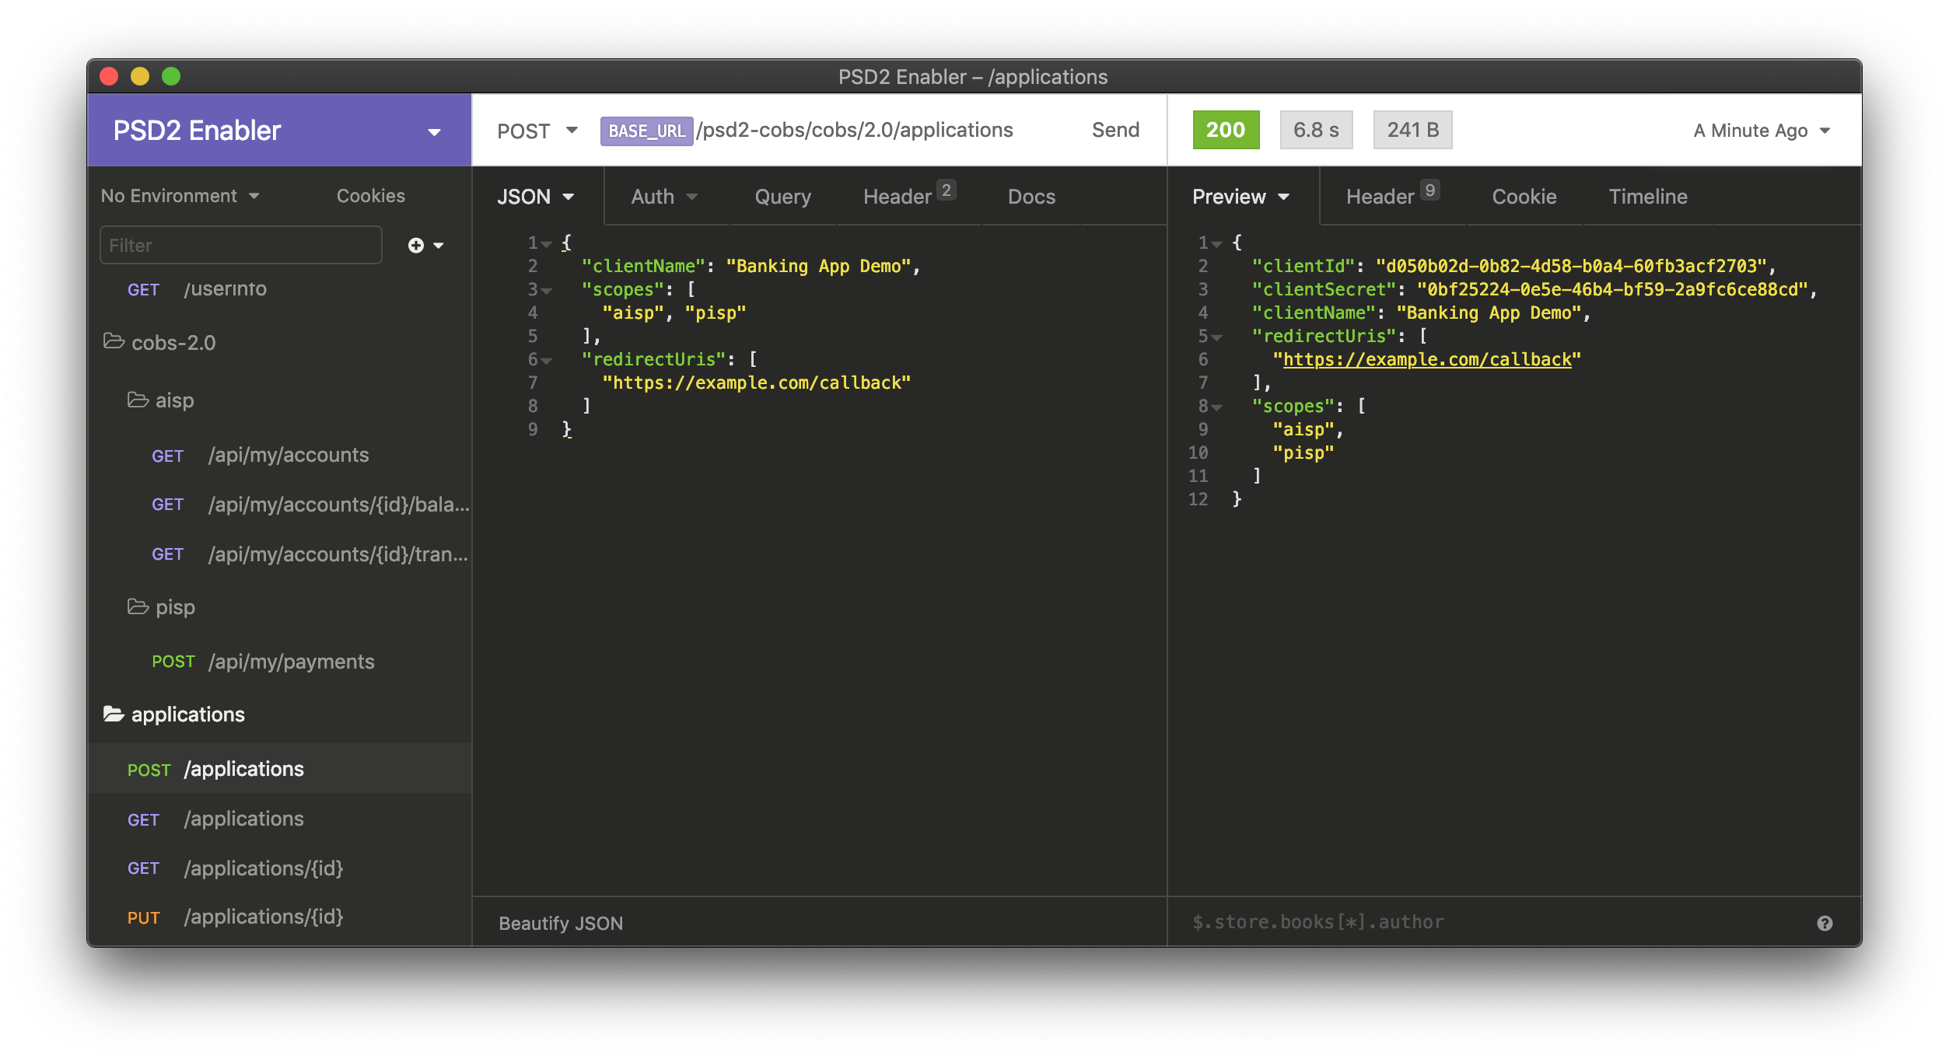1949x1062 pixels.
Task: Switch to the Query tab
Action: (782, 197)
